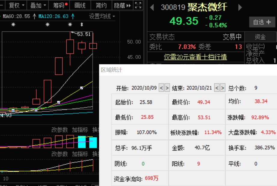Screen dimensions: 277x186
Task: Click the MA120:26.63 moving average label
Action: pyautogui.click(x=53, y=16)
